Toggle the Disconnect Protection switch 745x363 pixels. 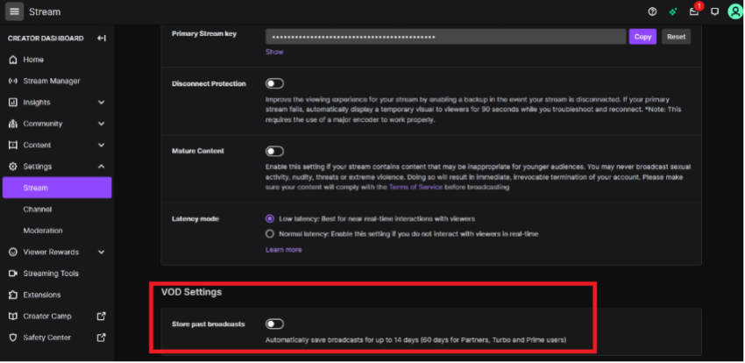click(275, 83)
